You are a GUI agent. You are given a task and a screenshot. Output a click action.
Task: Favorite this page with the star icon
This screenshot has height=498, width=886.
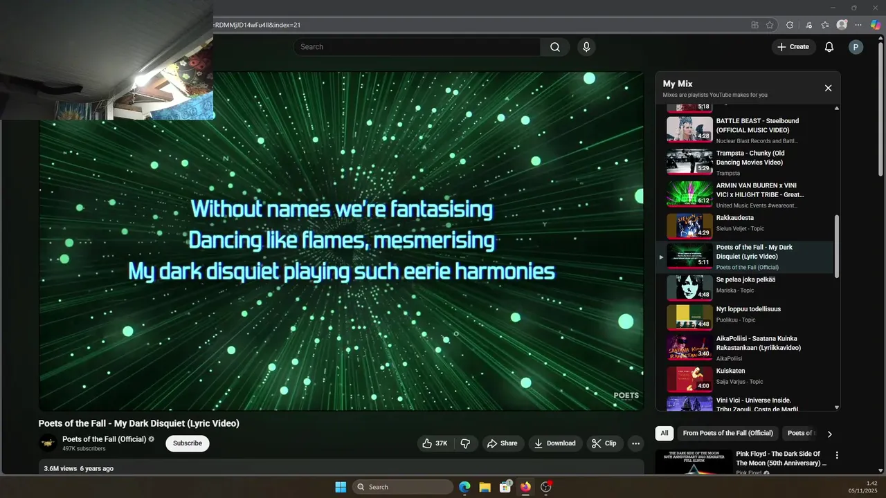click(x=770, y=25)
